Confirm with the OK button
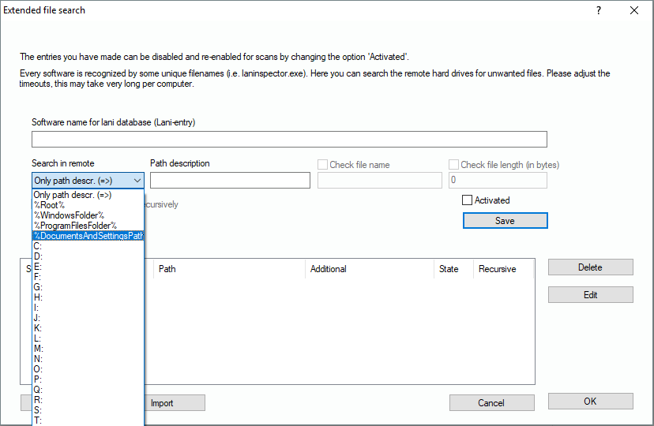Screen dimensions: 654x426 point(590,402)
